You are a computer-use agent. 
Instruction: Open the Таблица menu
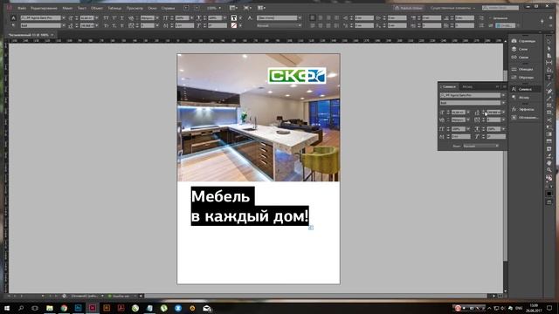(x=114, y=8)
